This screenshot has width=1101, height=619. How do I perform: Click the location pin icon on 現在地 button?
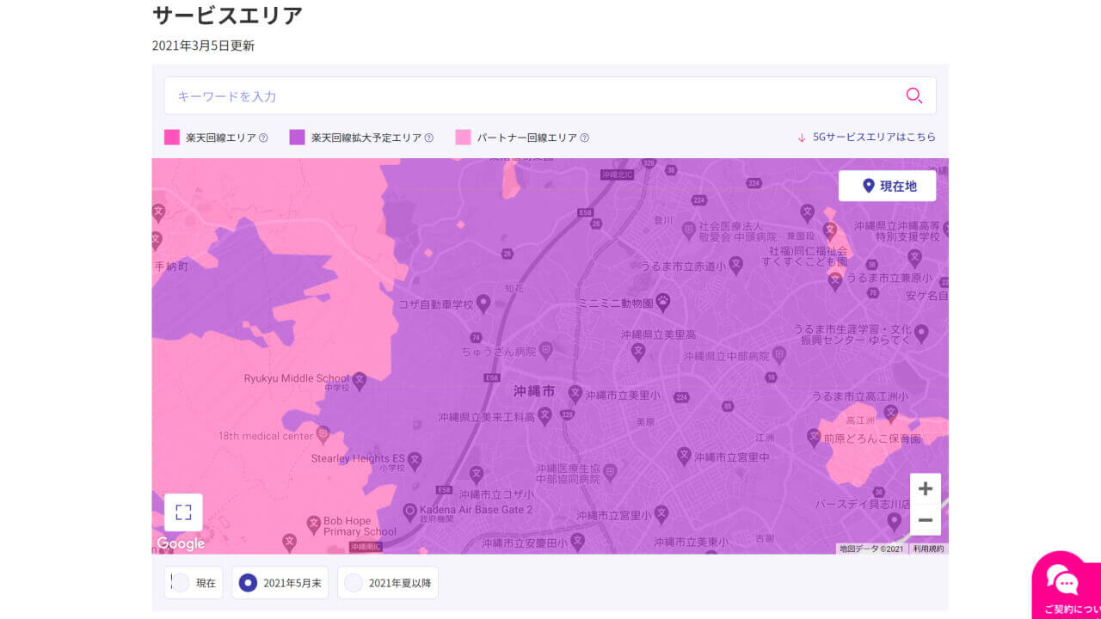click(x=867, y=185)
